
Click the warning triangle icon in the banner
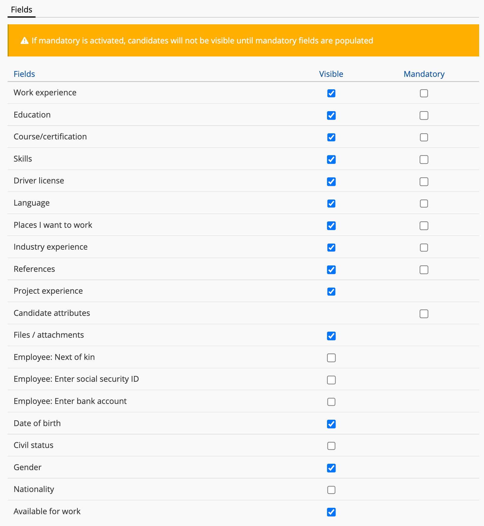click(x=25, y=41)
